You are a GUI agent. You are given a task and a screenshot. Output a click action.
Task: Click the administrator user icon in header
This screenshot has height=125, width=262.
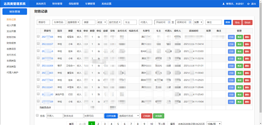pyautogui.click(x=223, y=4)
